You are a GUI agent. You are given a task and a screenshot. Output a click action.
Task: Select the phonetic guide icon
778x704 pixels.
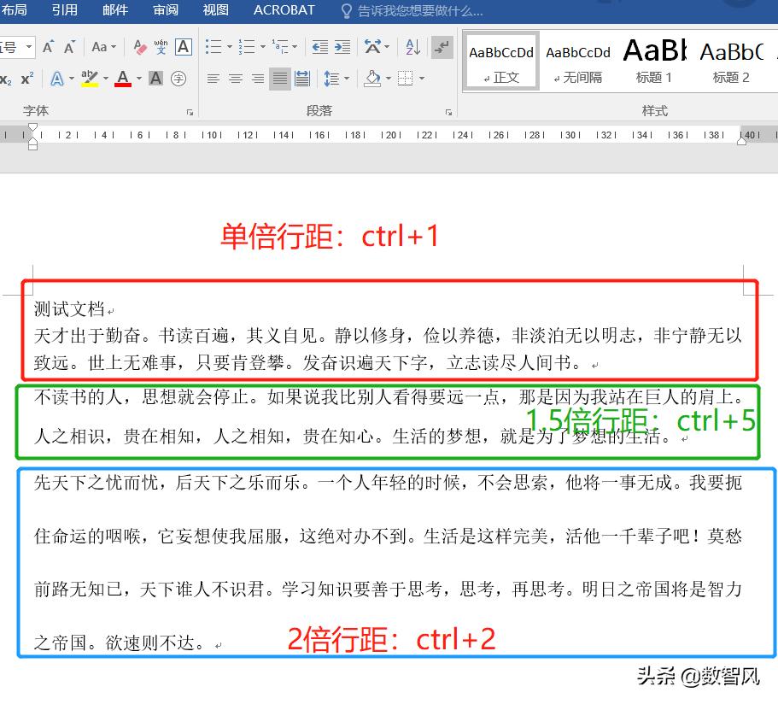161,45
